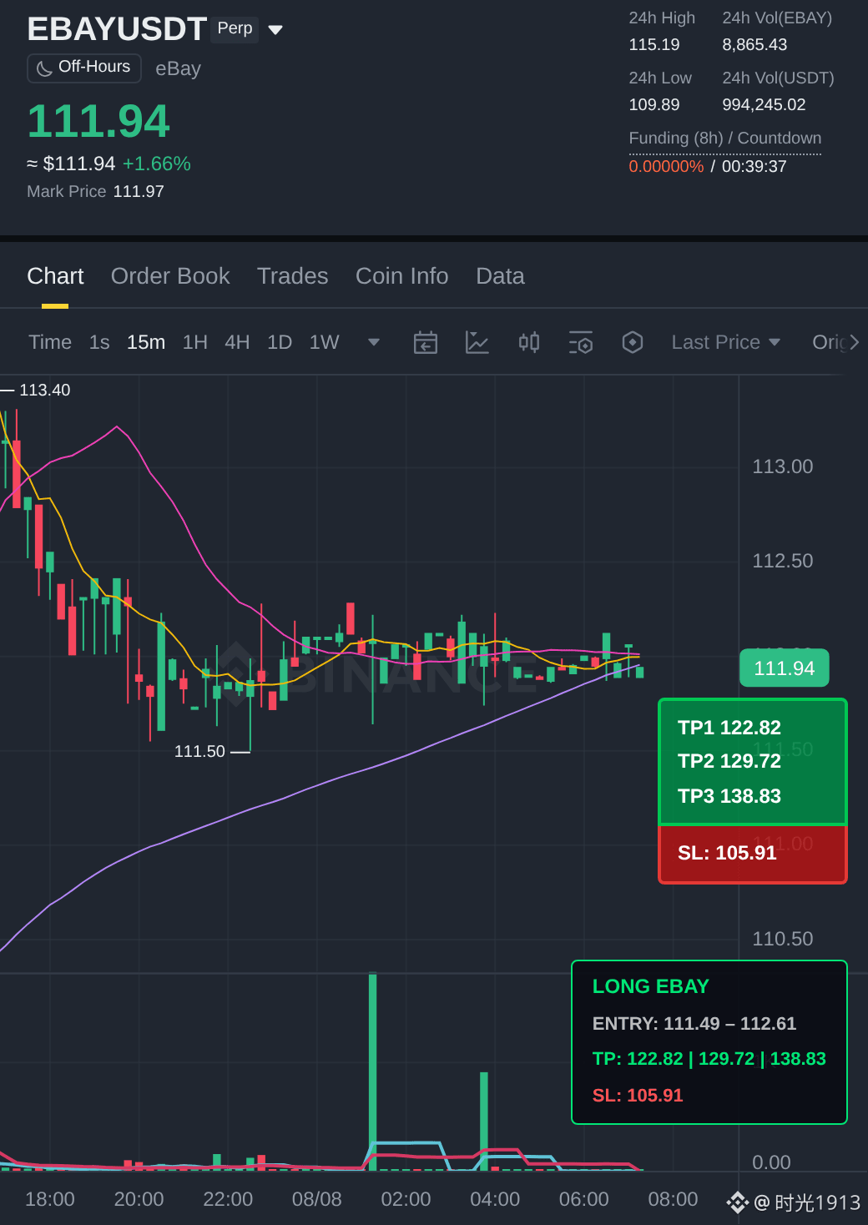Open the Data tab
The image size is (868, 1225).
(500, 276)
